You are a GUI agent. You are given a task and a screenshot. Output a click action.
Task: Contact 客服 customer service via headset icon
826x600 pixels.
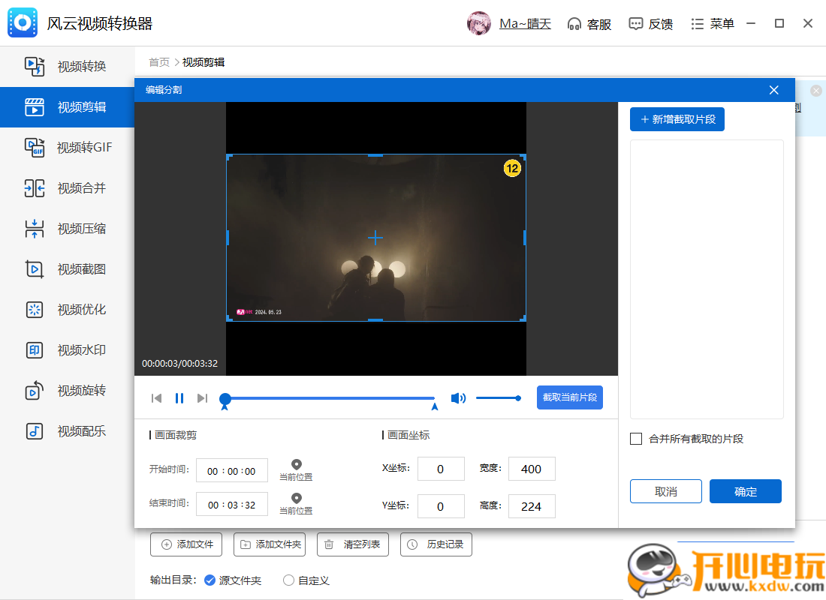click(590, 23)
